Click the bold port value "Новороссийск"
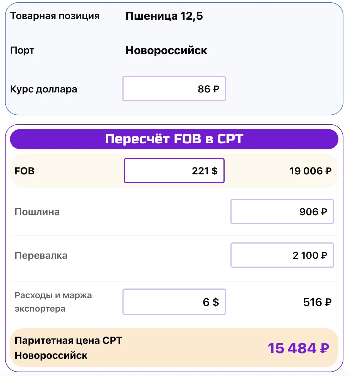Viewport: 349px width, 376px height. 166,51
